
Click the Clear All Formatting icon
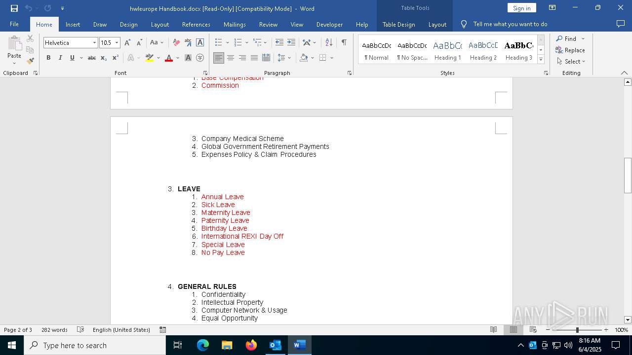tap(176, 43)
